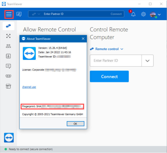Select Remote Control sidebar icon
Screen dimensions: 167x153
(x=8, y=26)
